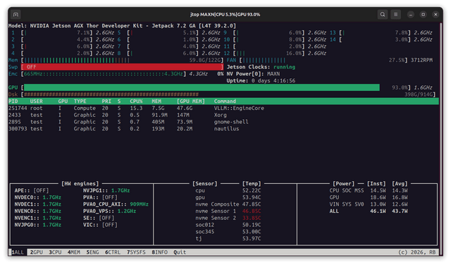This screenshot has height=265, width=451.
Task: Open the 6CTRL tab
Action: point(113,252)
